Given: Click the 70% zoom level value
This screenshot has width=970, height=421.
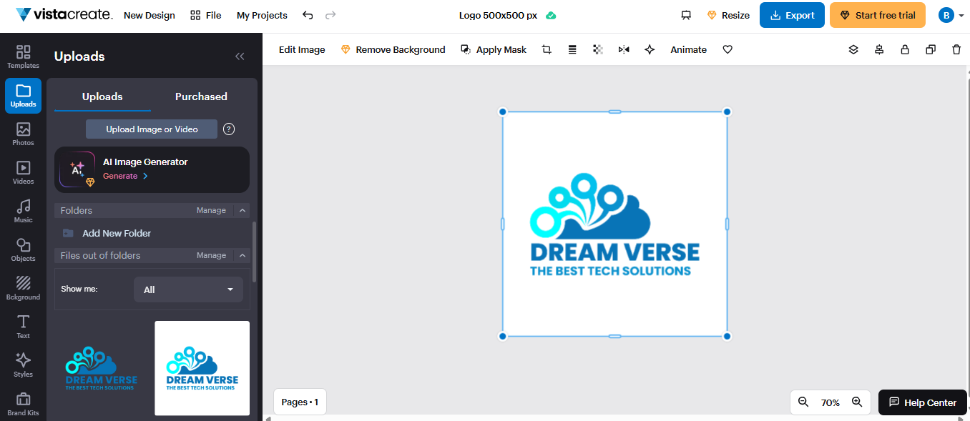Looking at the screenshot, I should click(831, 402).
